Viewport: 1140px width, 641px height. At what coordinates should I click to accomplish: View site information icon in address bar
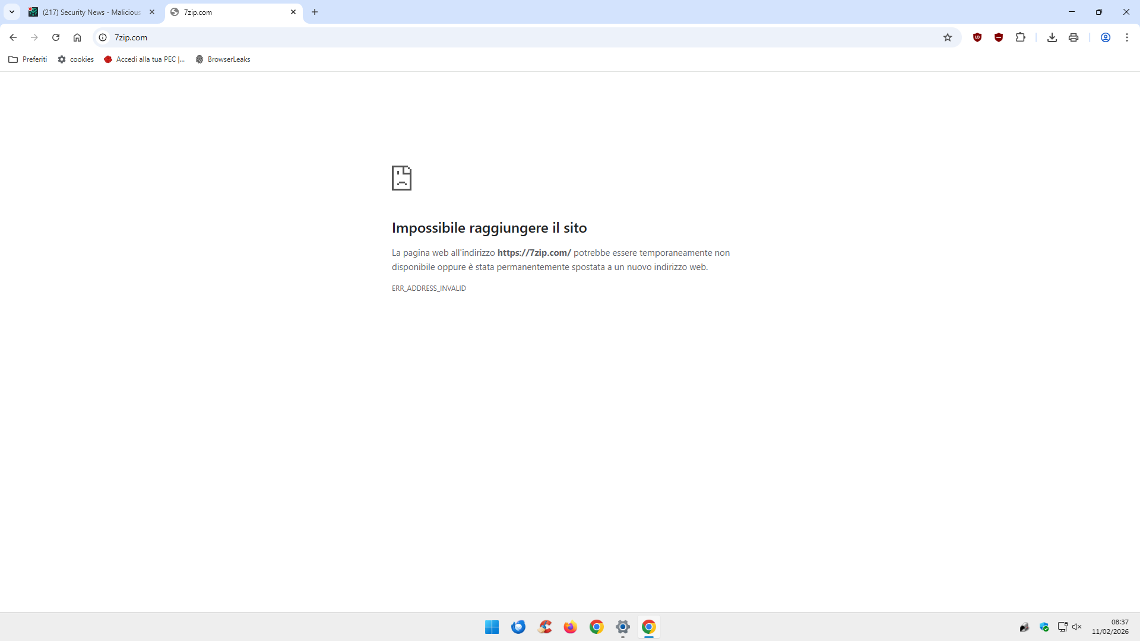tap(103, 37)
